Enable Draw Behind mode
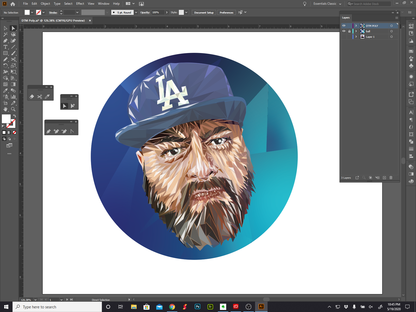The height and width of the screenshot is (312, 416). point(9,139)
